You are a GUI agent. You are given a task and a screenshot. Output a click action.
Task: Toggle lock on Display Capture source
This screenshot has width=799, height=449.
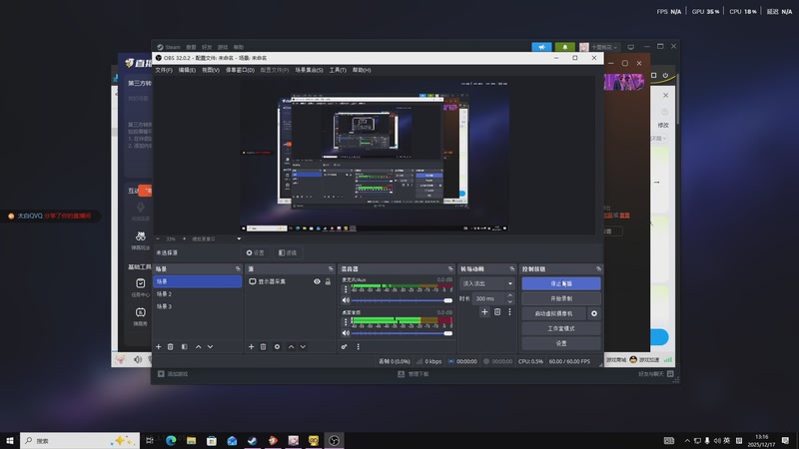329,281
